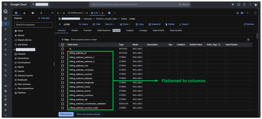Click the Search for resources field
Screen dimensions: 262x119
34,25
